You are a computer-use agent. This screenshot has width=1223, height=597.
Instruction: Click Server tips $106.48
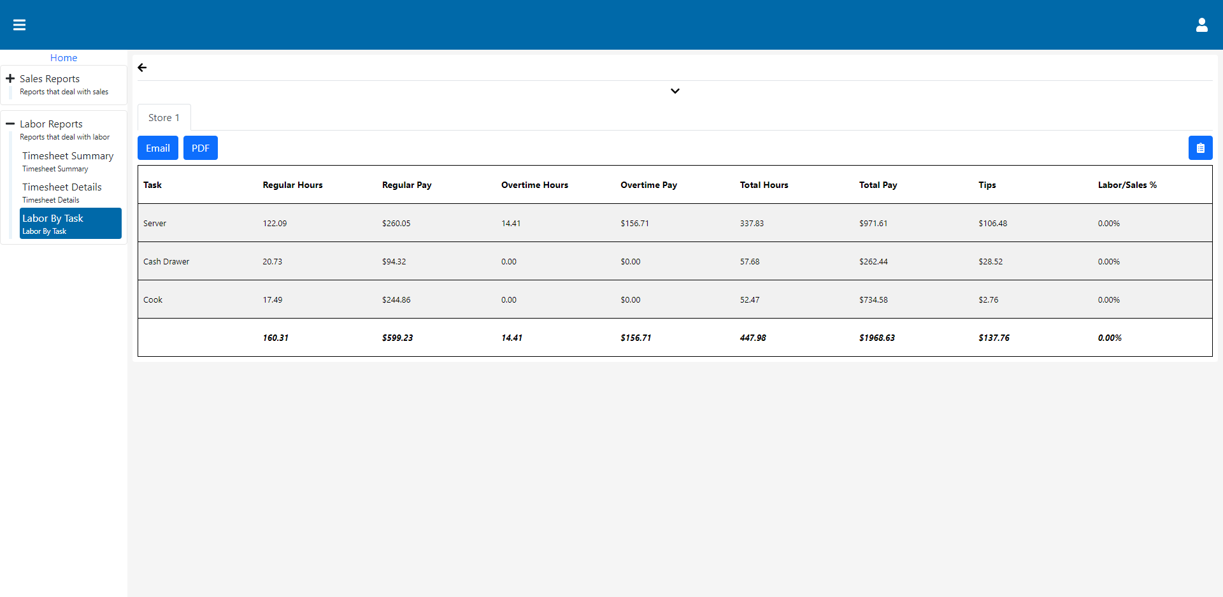tap(992, 223)
